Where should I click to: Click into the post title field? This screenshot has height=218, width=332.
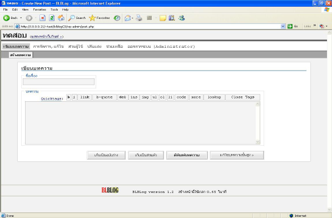(x=58, y=82)
